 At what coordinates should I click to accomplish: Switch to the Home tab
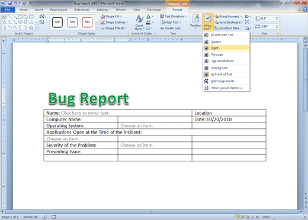pyautogui.click(x=24, y=9)
